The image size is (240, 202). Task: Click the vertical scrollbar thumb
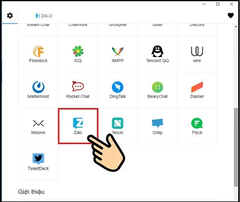[x=236, y=147]
